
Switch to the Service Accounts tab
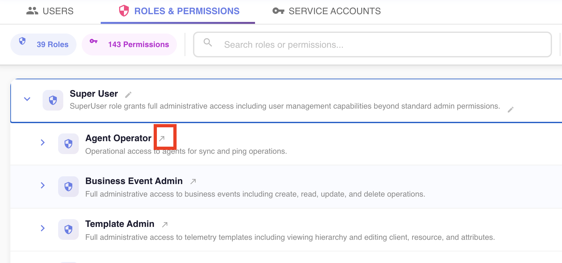pyautogui.click(x=327, y=11)
